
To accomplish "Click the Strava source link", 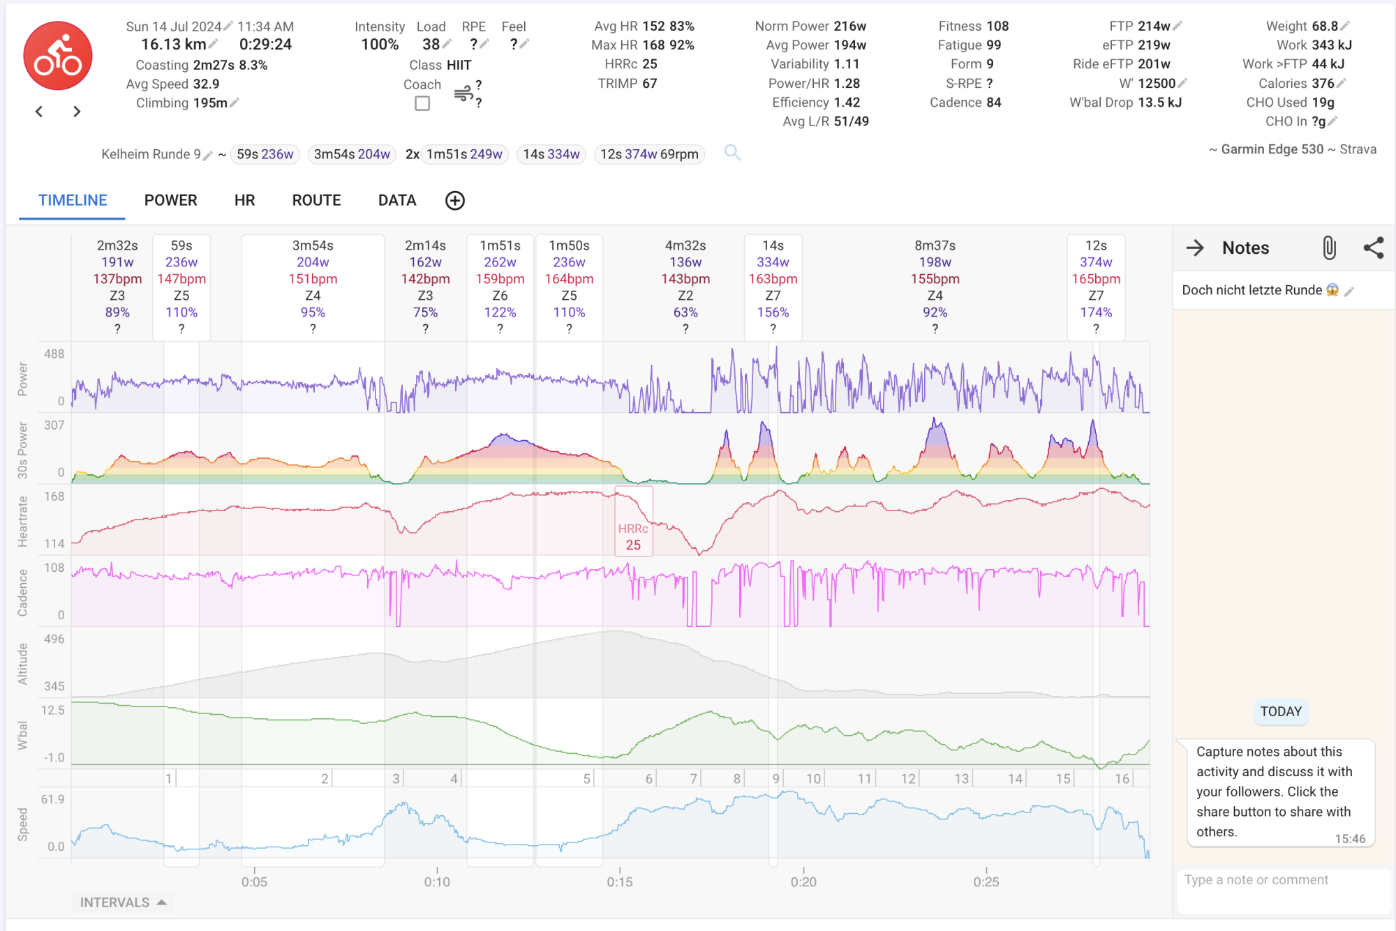I will pos(1358,149).
